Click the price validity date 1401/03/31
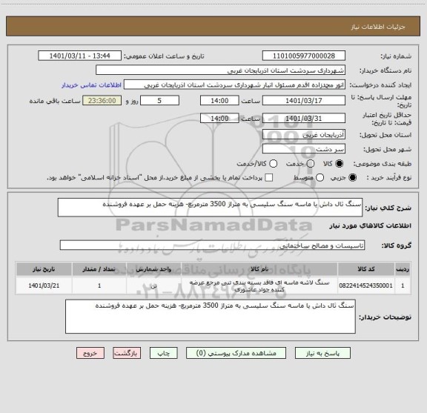427x413 pixels. pyautogui.click(x=304, y=118)
